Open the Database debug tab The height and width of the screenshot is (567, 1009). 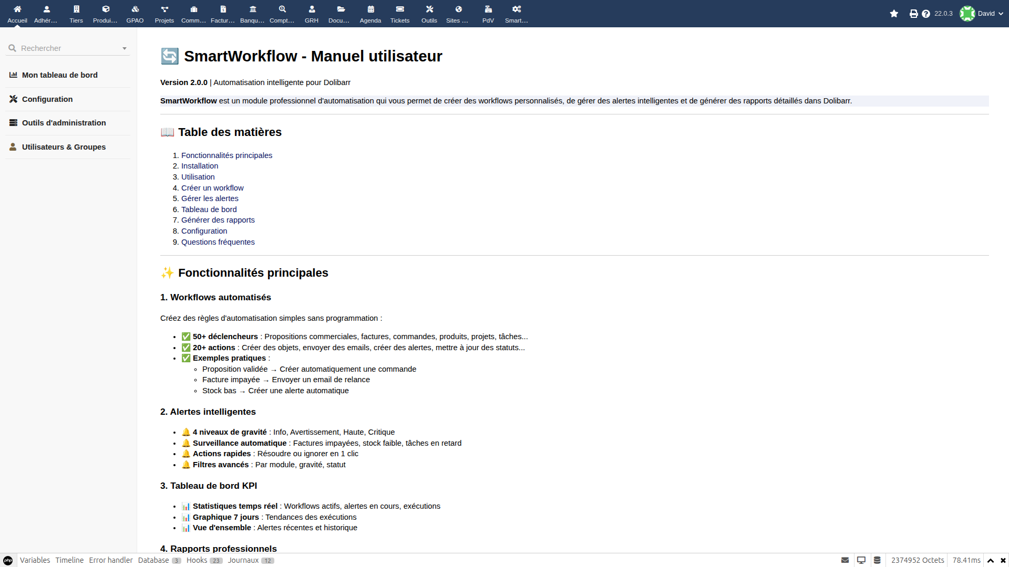[153, 560]
